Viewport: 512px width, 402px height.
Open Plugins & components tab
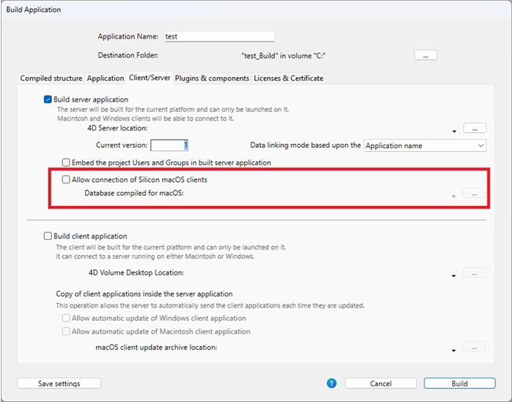coord(212,79)
